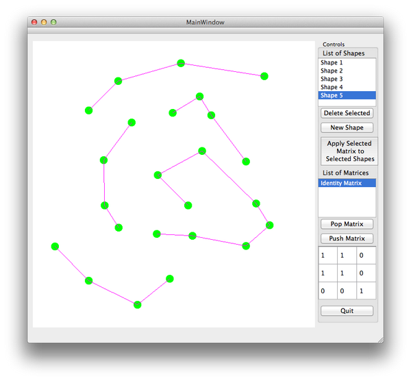Select Shape 1 in the shapes list
This screenshot has height=381, width=411.
point(347,62)
